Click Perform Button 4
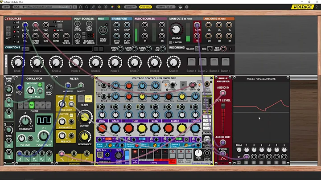 click(226, 62)
